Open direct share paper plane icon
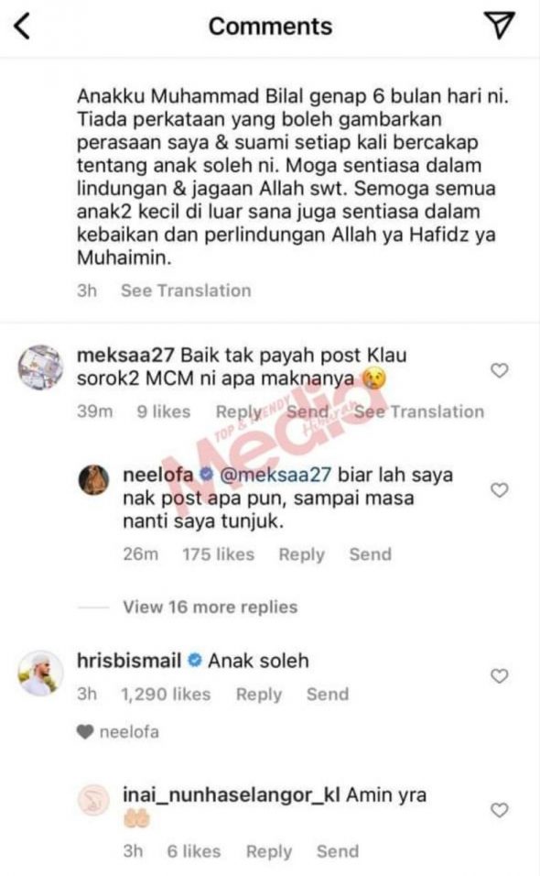 [x=498, y=25]
